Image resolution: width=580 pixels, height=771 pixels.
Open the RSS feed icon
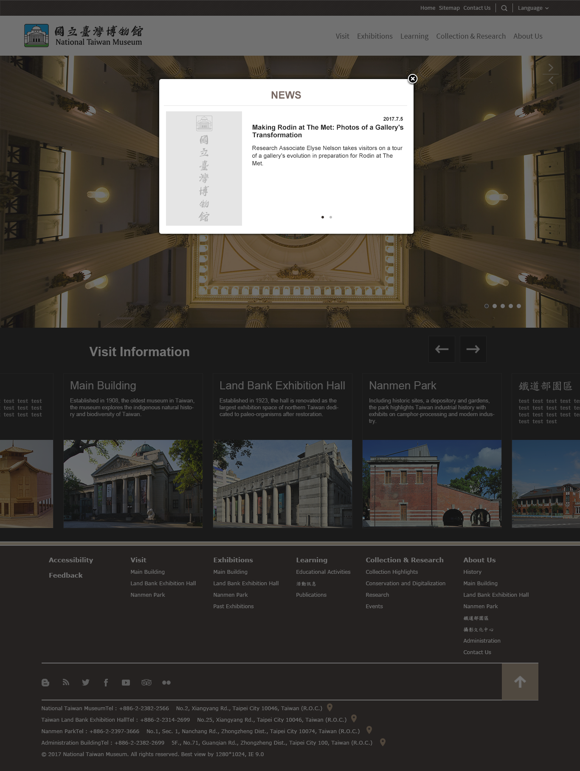pyautogui.click(x=66, y=682)
